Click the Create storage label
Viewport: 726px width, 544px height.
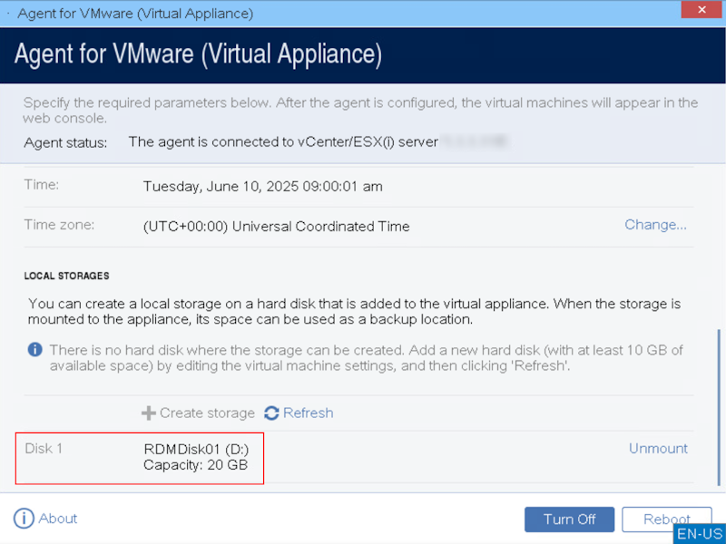tap(207, 413)
